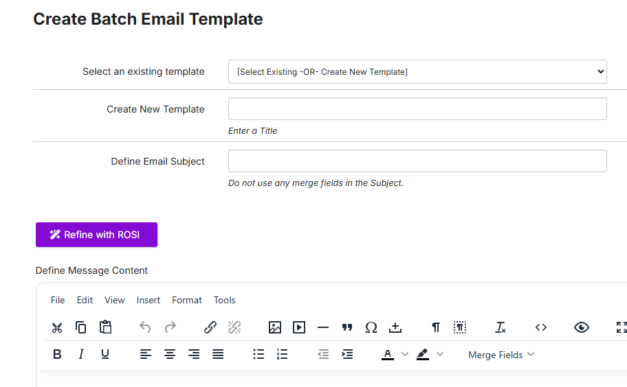The width and height of the screenshot is (627, 387).
Task: Apply current text color with A icon
Action: click(388, 354)
